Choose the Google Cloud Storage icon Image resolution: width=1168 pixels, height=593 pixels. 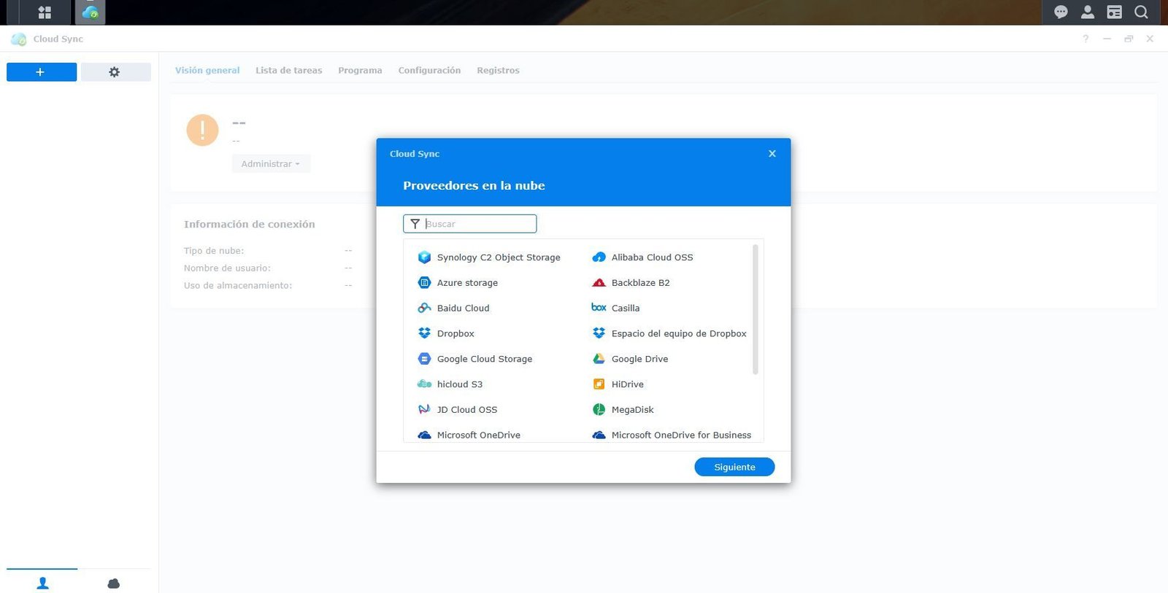tap(424, 359)
